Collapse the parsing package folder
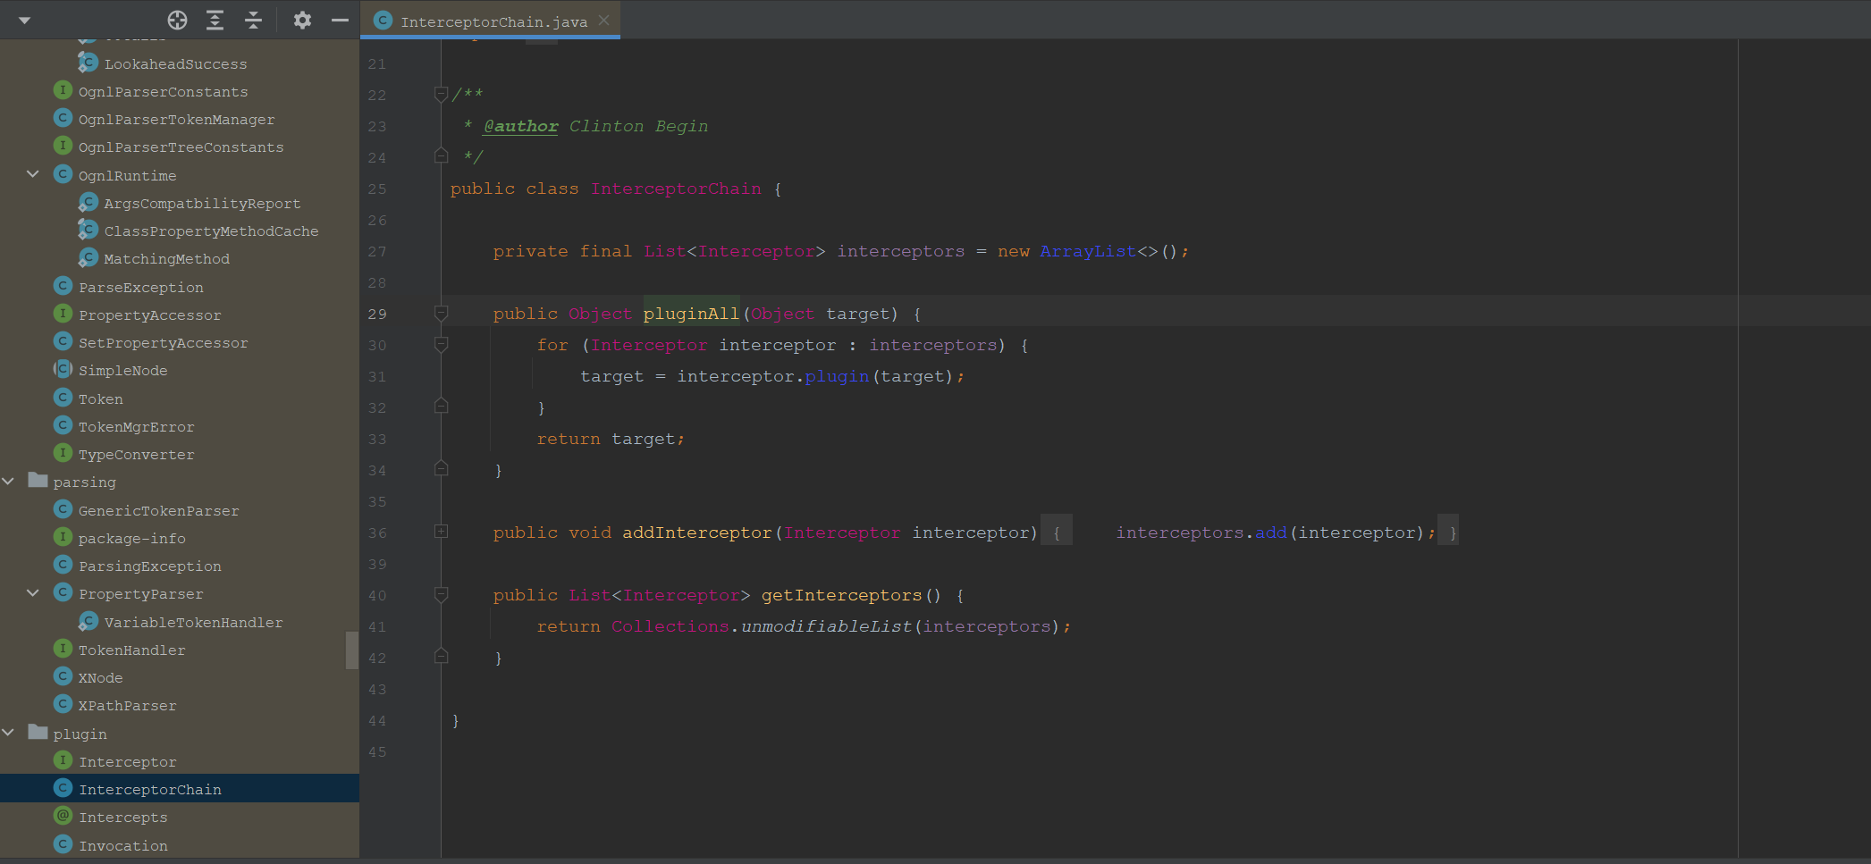The image size is (1871, 864). click(x=8, y=481)
